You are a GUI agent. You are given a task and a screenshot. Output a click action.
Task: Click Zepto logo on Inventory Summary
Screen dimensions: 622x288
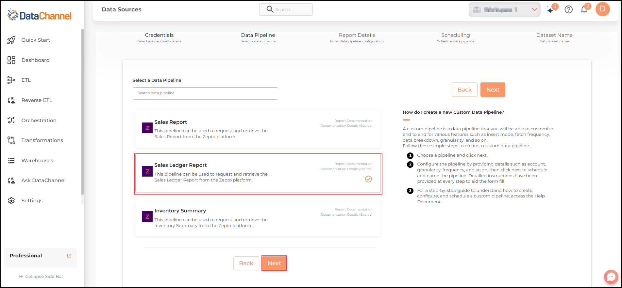147,216
